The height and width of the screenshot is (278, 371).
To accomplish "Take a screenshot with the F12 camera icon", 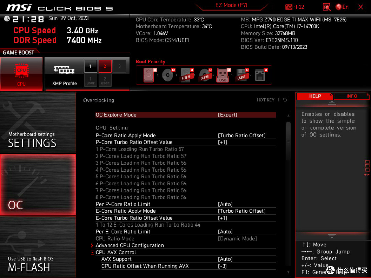I will (289, 7).
